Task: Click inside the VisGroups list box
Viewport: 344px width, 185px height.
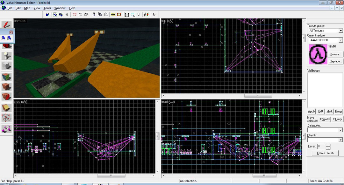Action: [325, 90]
